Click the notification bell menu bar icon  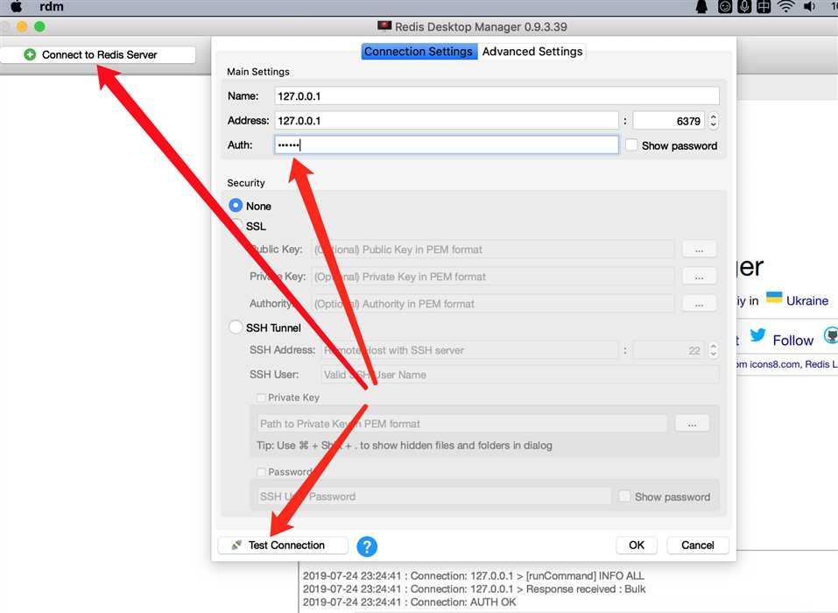[701, 6]
